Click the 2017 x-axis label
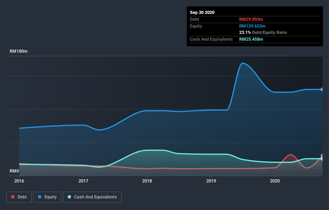Screen dimensions: 329x210 pos(83,181)
